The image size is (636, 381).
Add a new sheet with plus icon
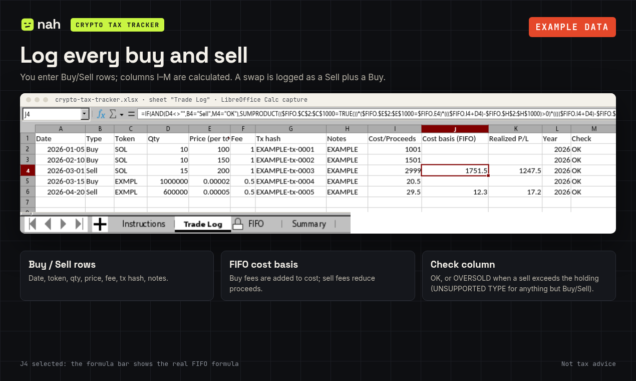point(100,224)
